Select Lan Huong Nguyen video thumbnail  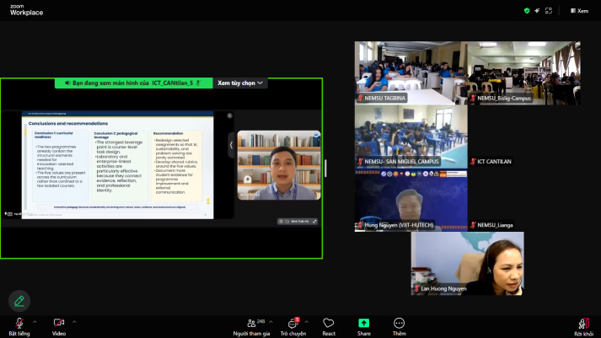click(x=467, y=264)
